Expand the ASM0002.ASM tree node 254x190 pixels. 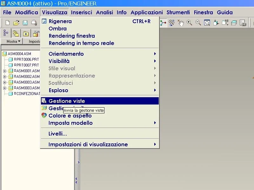click(x=4, y=77)
